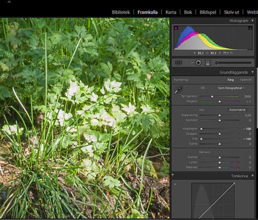This screenshot has height=220, width=258.
Task: Click the Mättnad slider handle
Action: pos(219,168)
